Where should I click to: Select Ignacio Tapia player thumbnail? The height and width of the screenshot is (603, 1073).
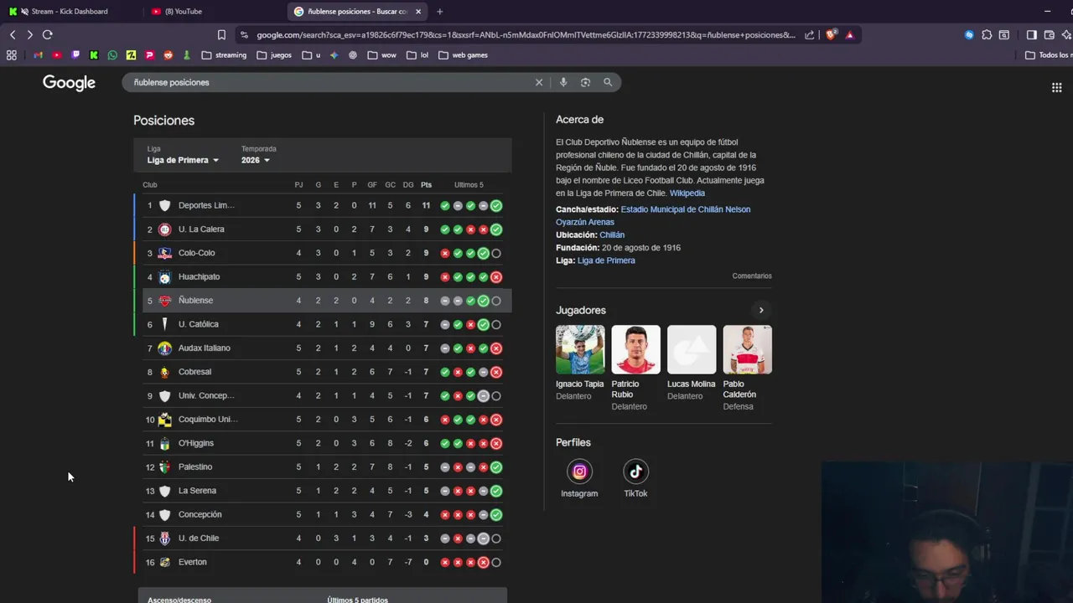point(579,349)
